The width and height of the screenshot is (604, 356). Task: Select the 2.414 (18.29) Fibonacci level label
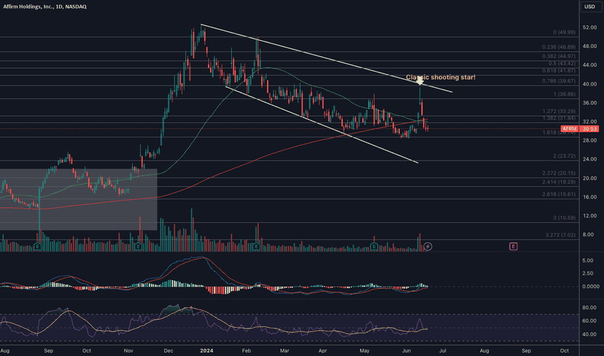pyautogui.click(x=559, y=182)
